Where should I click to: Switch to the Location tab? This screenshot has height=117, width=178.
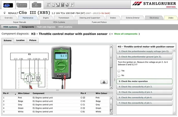tap(20, 40)
